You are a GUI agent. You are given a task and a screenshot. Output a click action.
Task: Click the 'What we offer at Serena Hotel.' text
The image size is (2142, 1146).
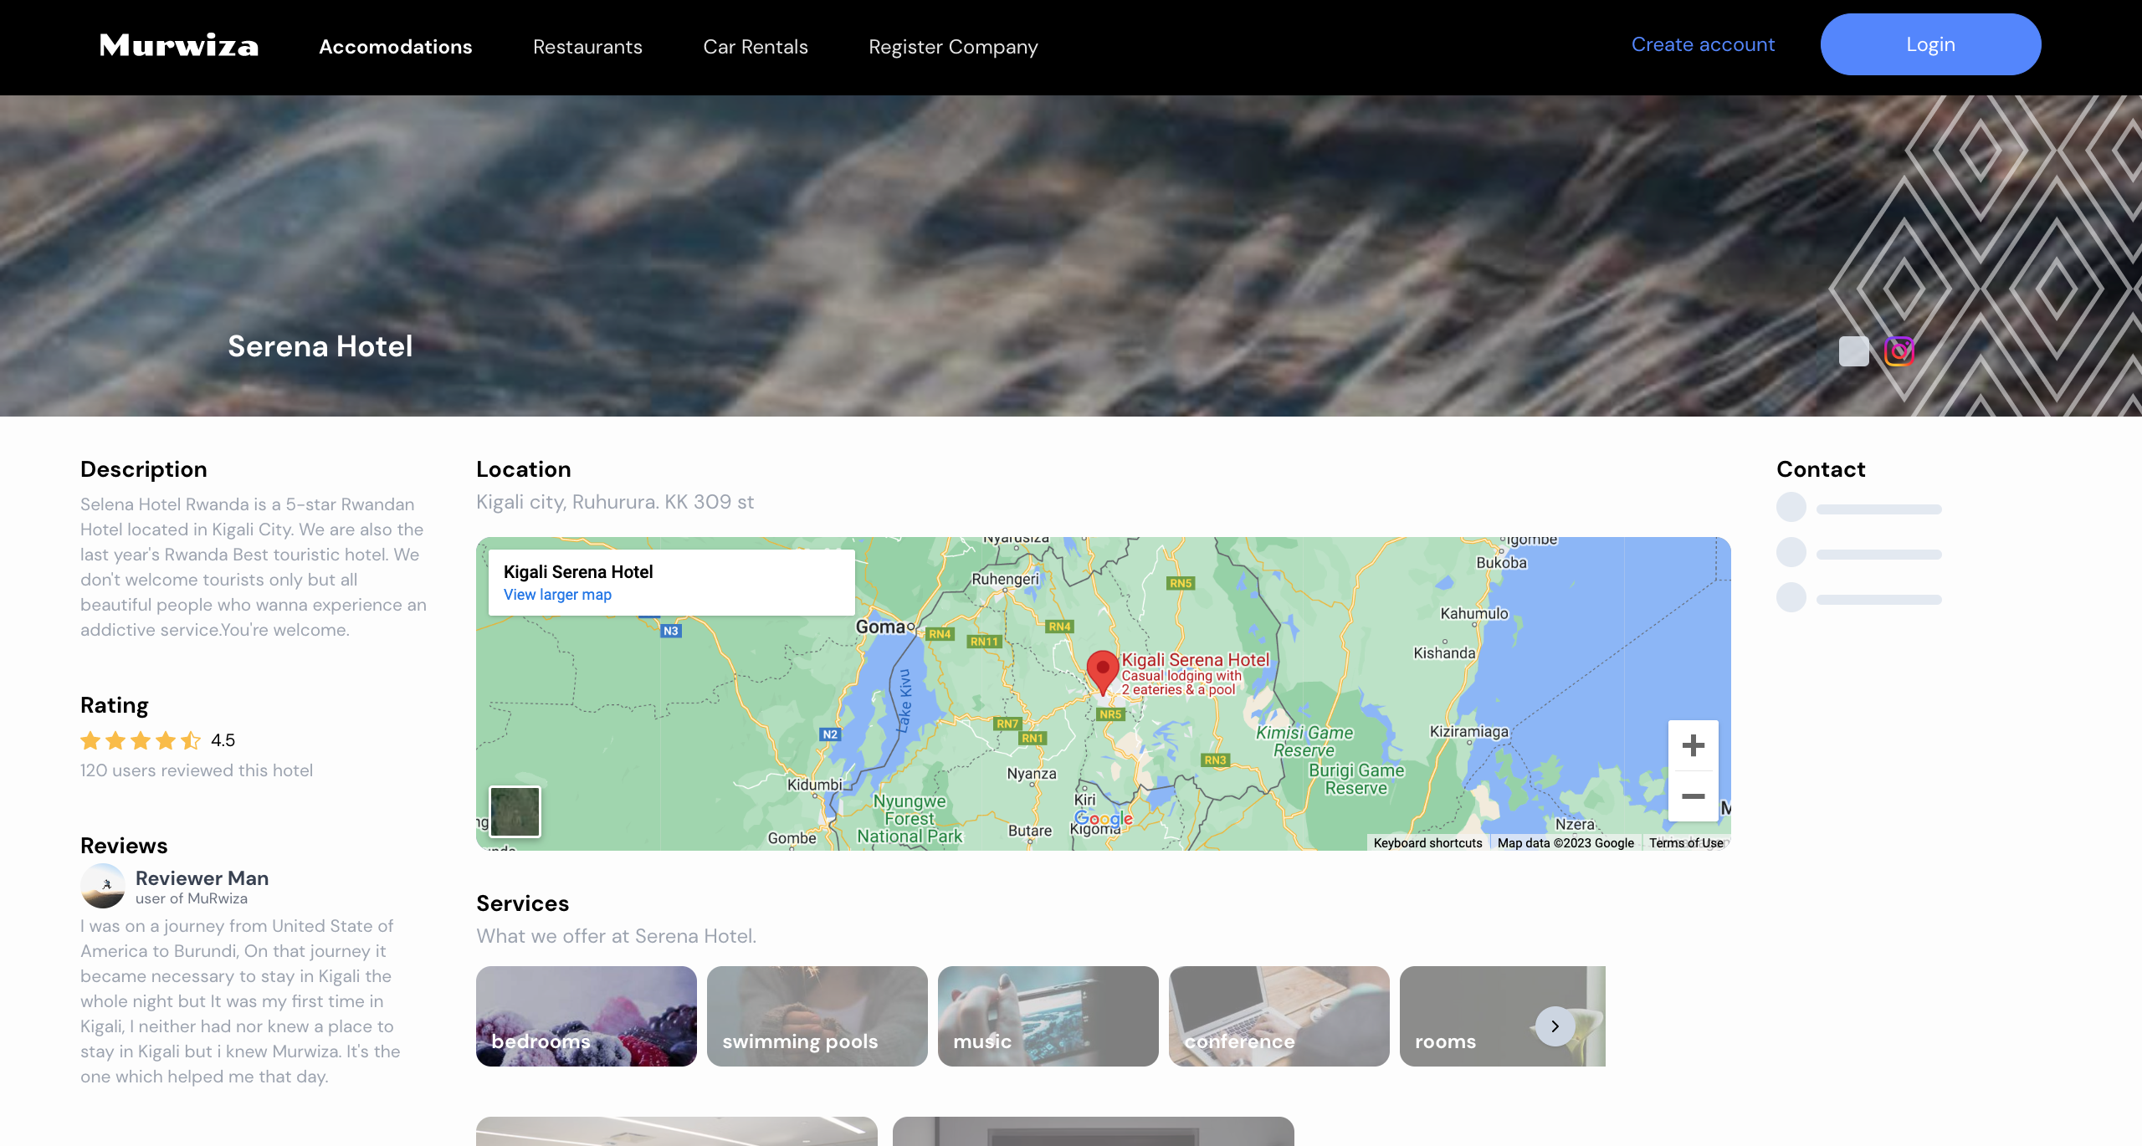pyautogui.click(x=616, y=936)
